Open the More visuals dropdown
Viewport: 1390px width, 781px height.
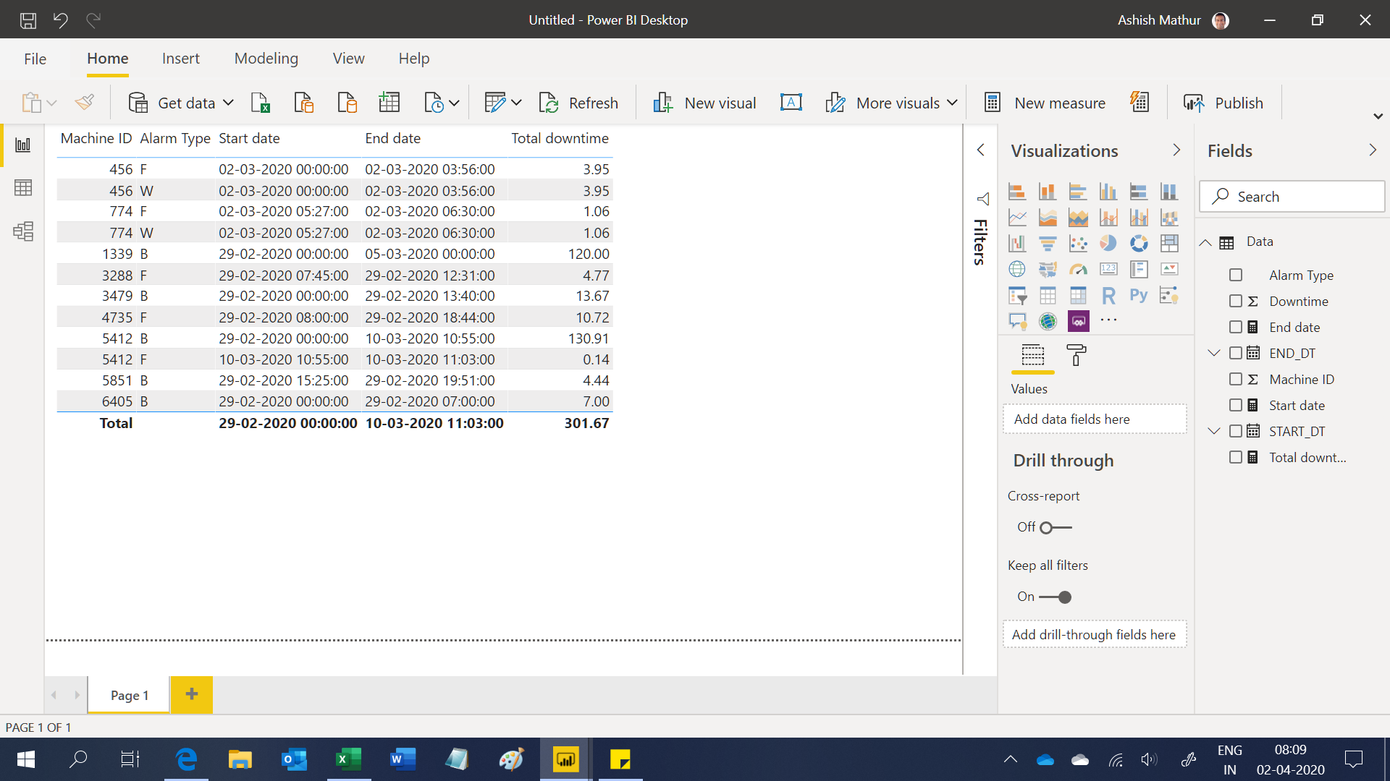click(952, 103)
